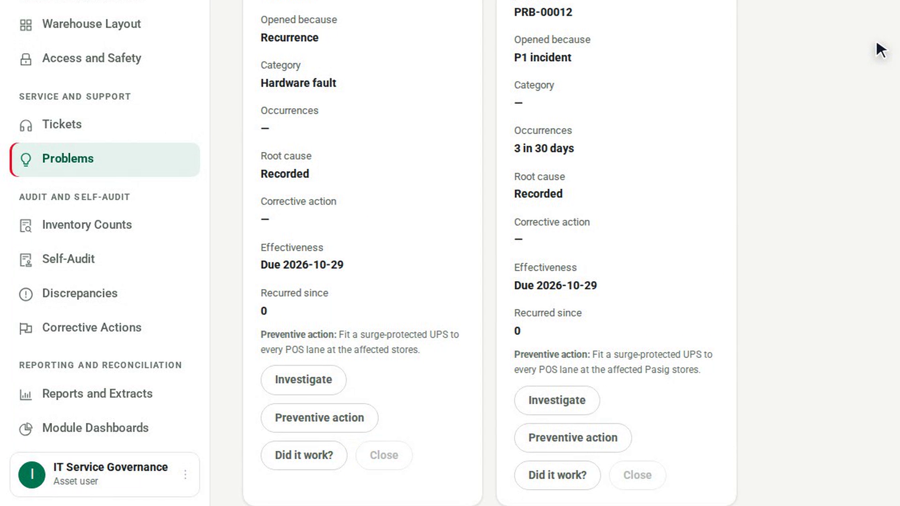Click Did it work? on the PRB-00012 card
Screen dimensions: 900x506
[x=557, y=475]
